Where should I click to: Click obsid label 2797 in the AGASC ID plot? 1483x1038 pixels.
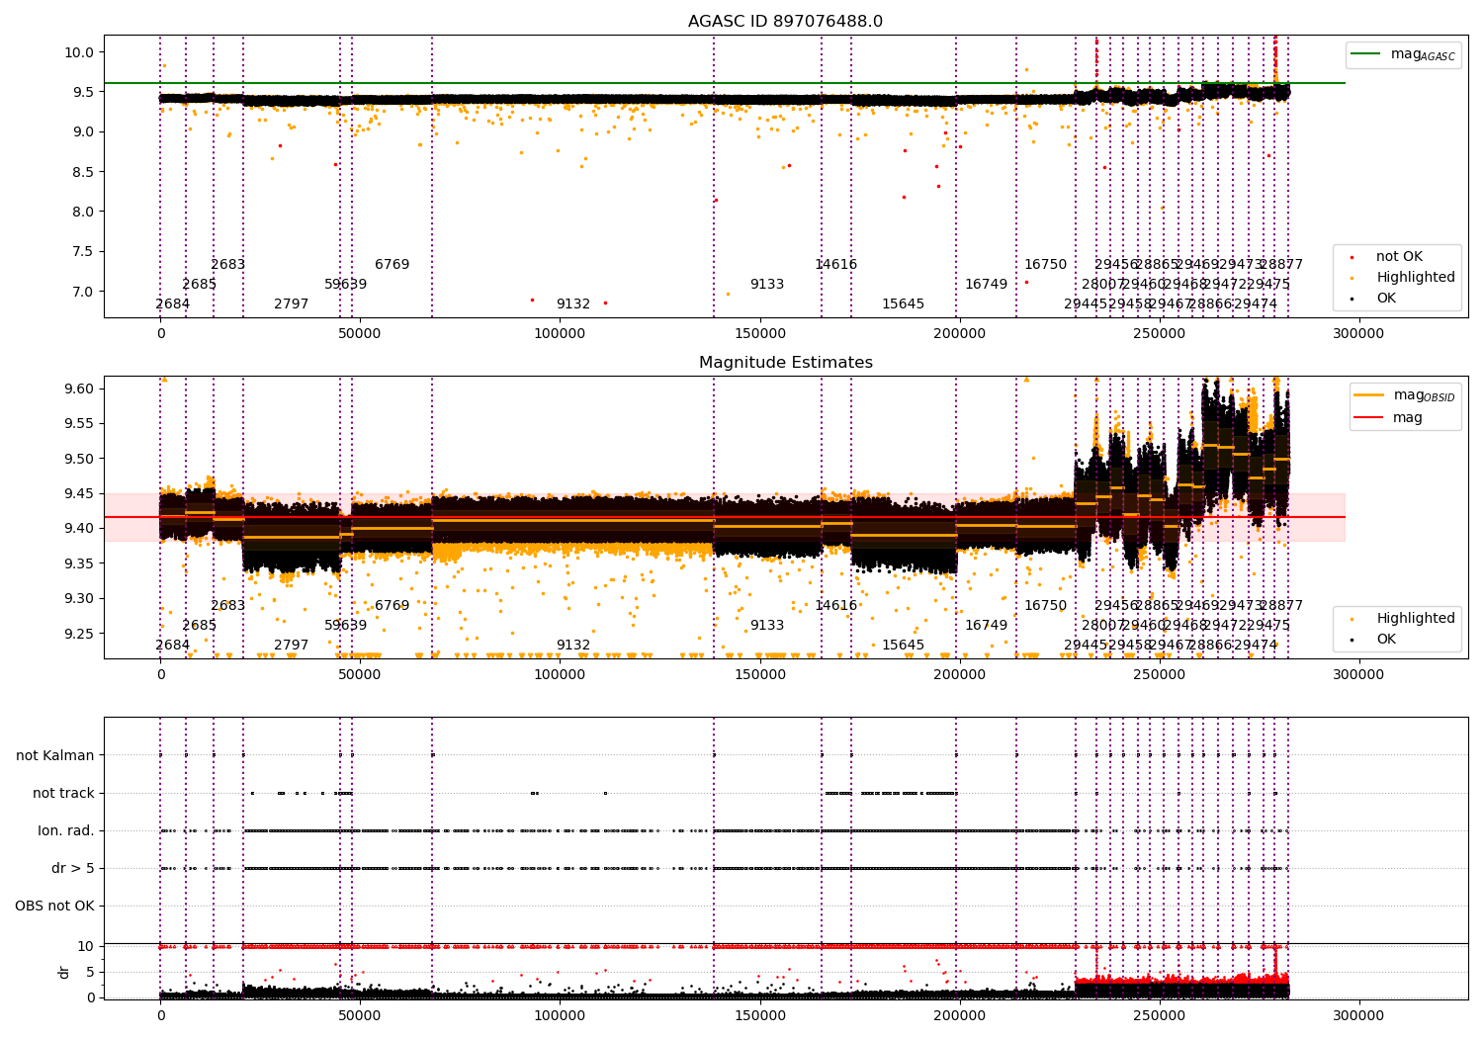[291, 304]
